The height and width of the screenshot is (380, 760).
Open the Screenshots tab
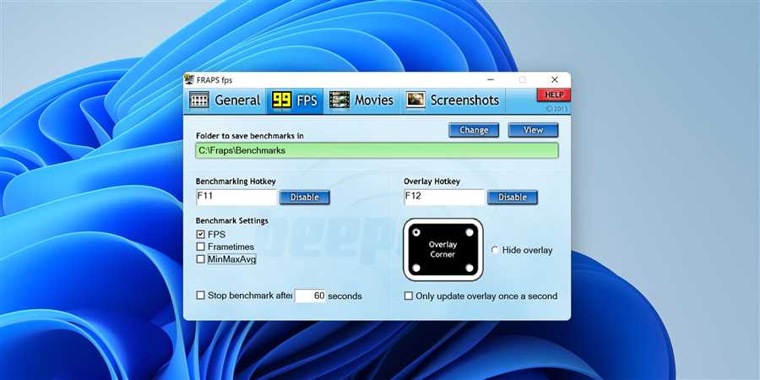pyautogui.click(x=453, y=100)
